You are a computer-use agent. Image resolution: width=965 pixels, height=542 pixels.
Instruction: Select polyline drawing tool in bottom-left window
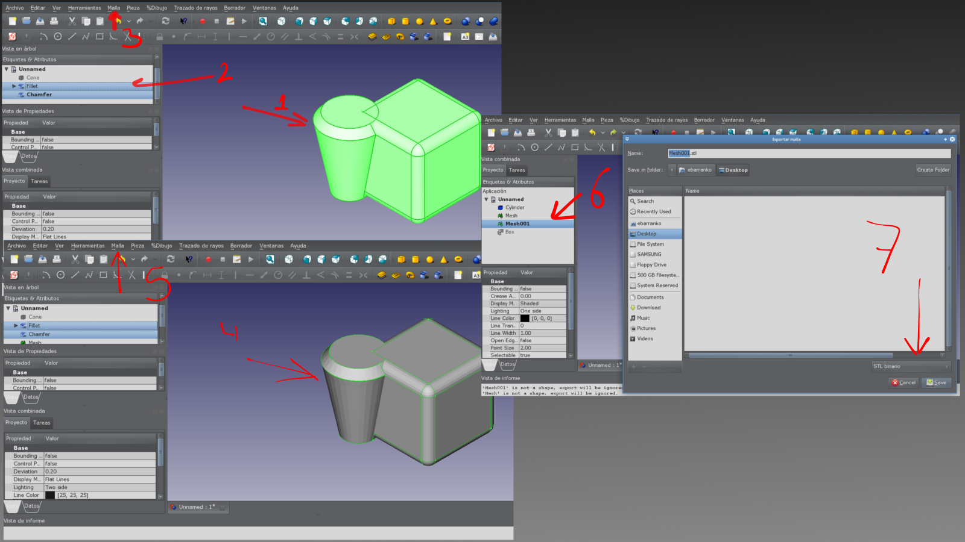click(89, 275)
